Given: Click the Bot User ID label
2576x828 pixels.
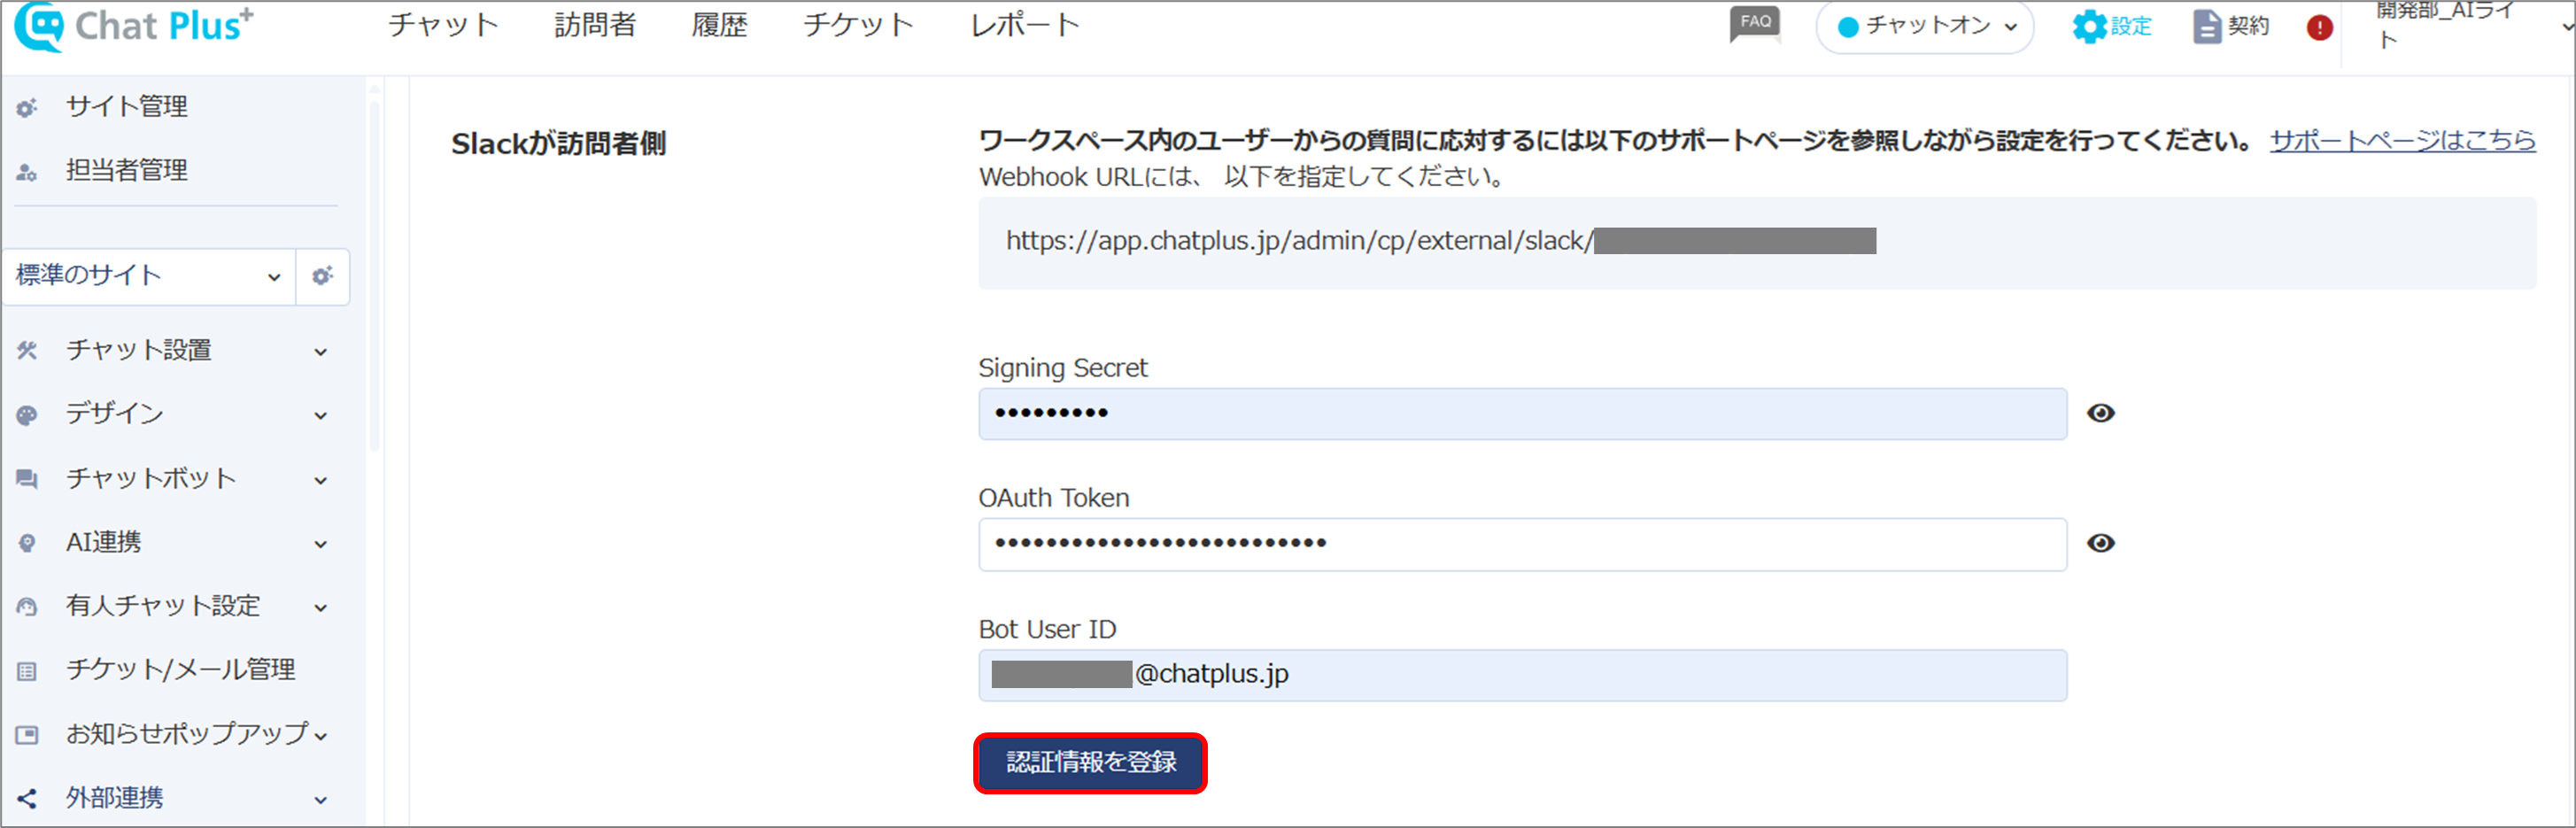Looking at the screenshot, I should tap(1046, 629).
